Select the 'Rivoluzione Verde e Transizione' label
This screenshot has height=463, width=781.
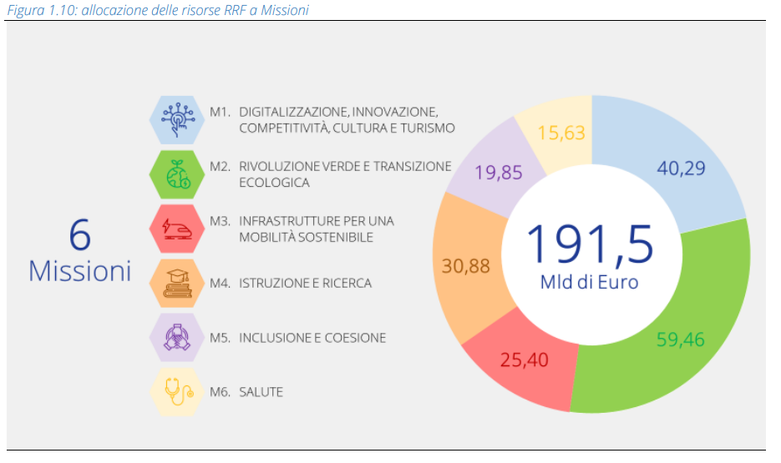click(344, 166)
